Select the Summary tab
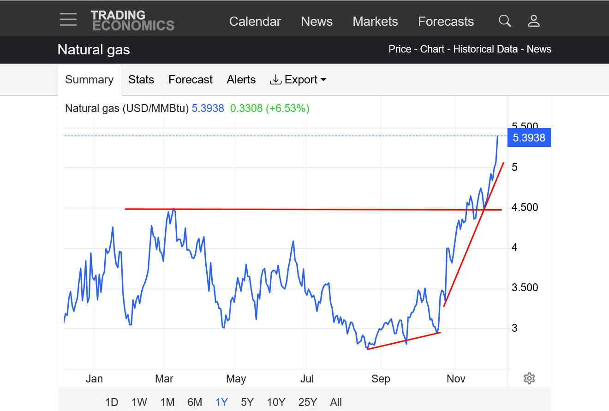The width and height of the screenshot is (609, 411). 89,80
